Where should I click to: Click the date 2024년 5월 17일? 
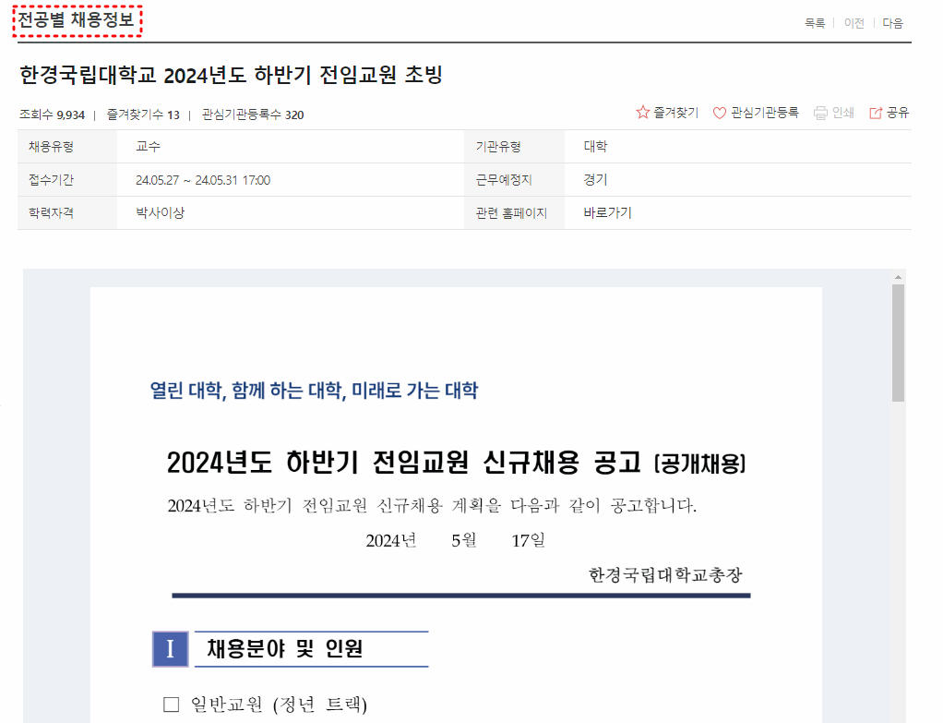[x=455, y=540]
